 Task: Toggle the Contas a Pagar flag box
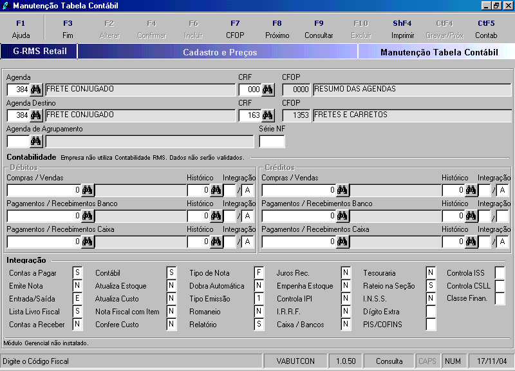77,272
